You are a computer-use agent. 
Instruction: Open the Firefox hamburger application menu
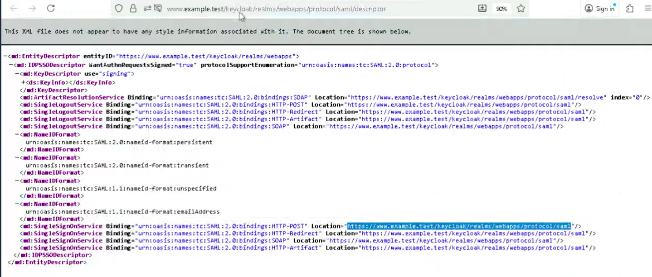click(647, 8)
